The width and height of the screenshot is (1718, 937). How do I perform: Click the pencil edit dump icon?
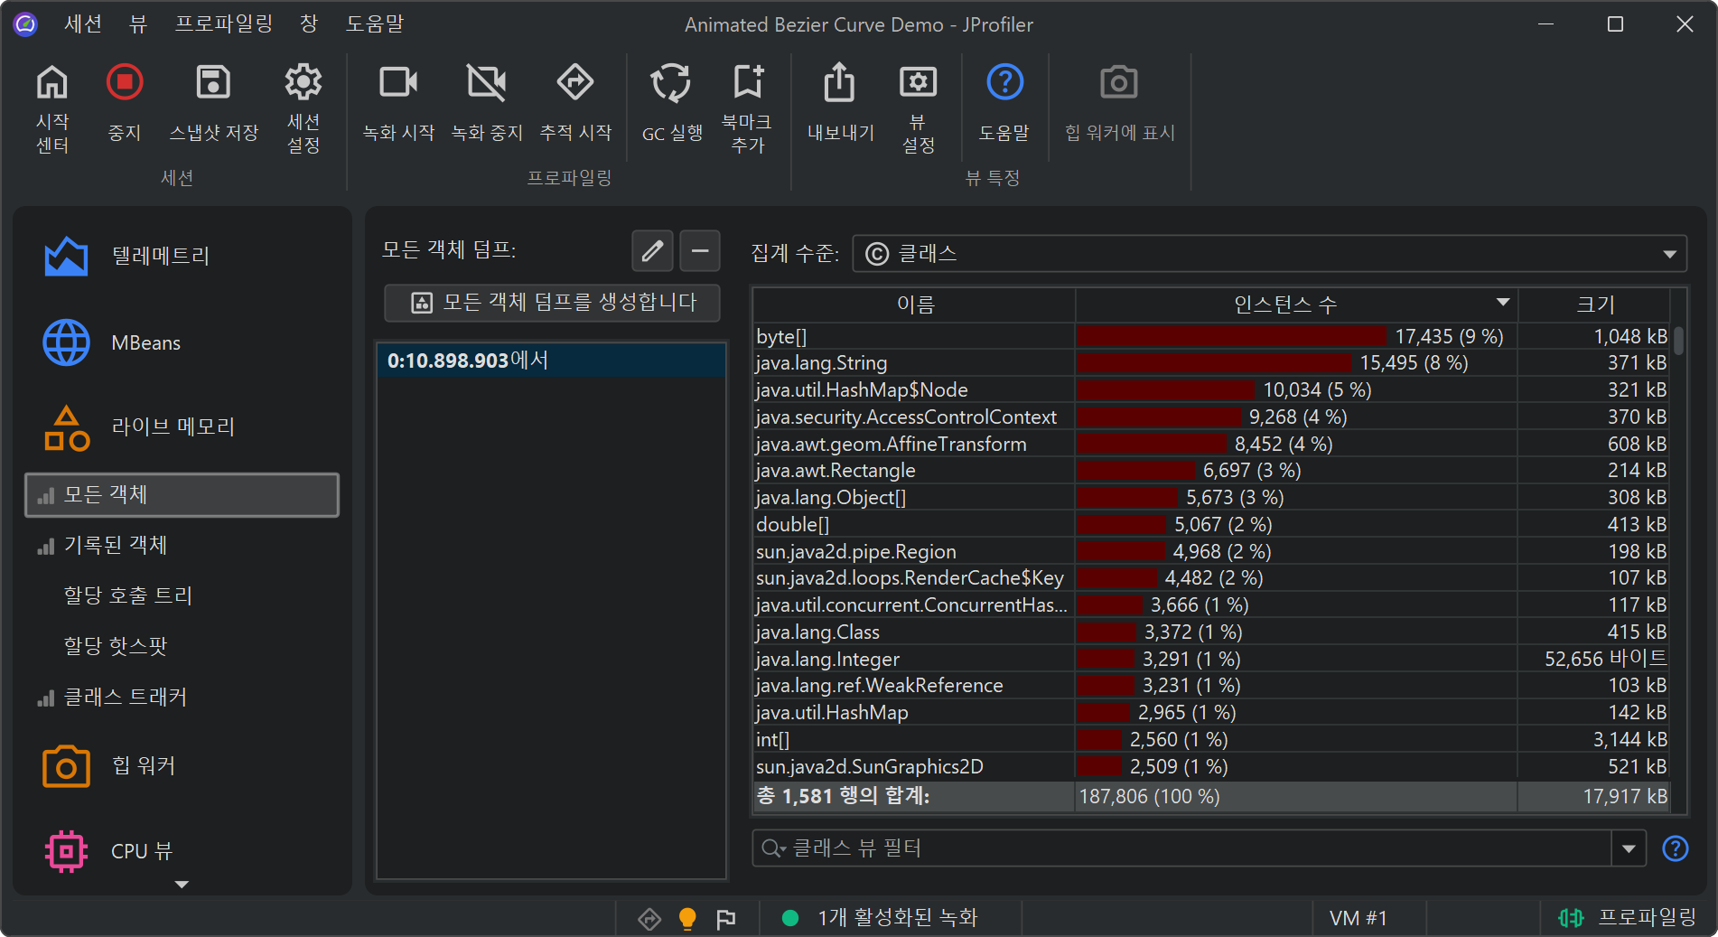pos(652,250)
